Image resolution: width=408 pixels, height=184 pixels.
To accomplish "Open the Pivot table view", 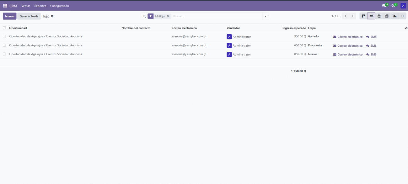I will 387,16.
